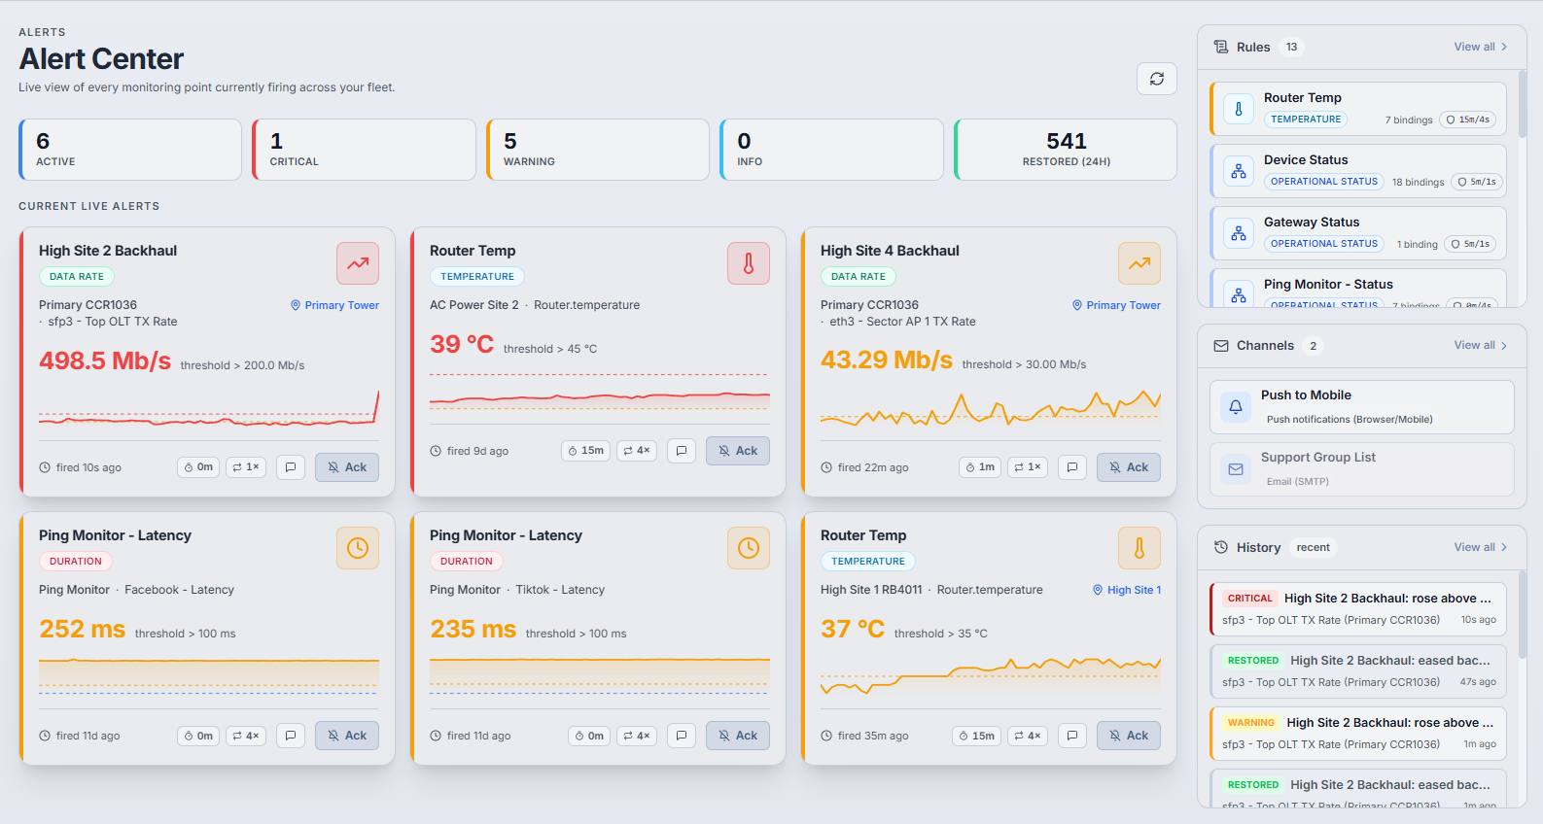Click thermometer icon of Router Temp rule
The width and height of the screenshot is (1543, 824).
point(1239,109)
